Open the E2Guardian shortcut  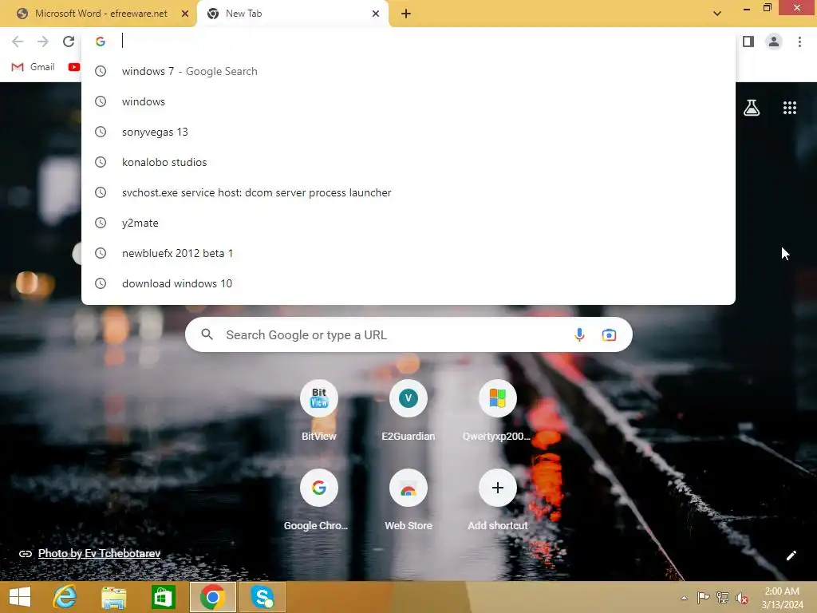point(408,412)
